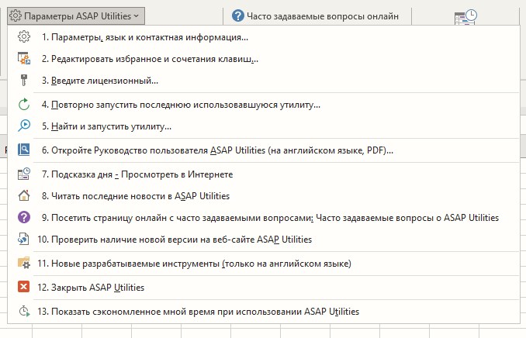
Task: Click favorites editor icon beside item 2
Action: pos(24,58)
